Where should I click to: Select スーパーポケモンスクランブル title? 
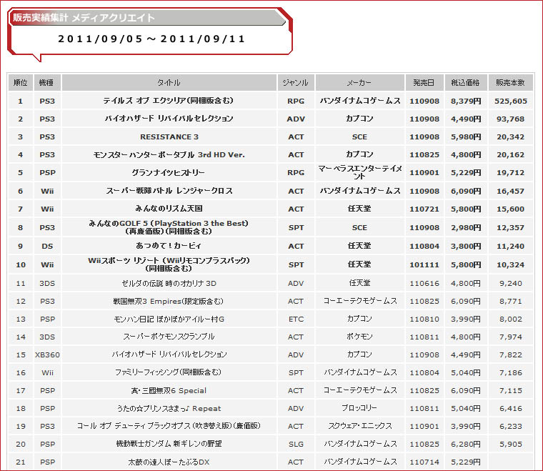pos(169,337)
